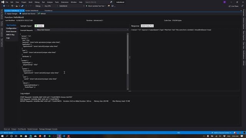Select the Event Sources side tab
This screenshot has width=246, height=138.
point(11,31)
